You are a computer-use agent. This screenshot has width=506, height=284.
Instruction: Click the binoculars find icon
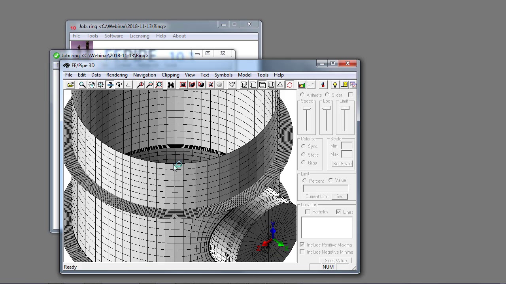coord(171,85)
